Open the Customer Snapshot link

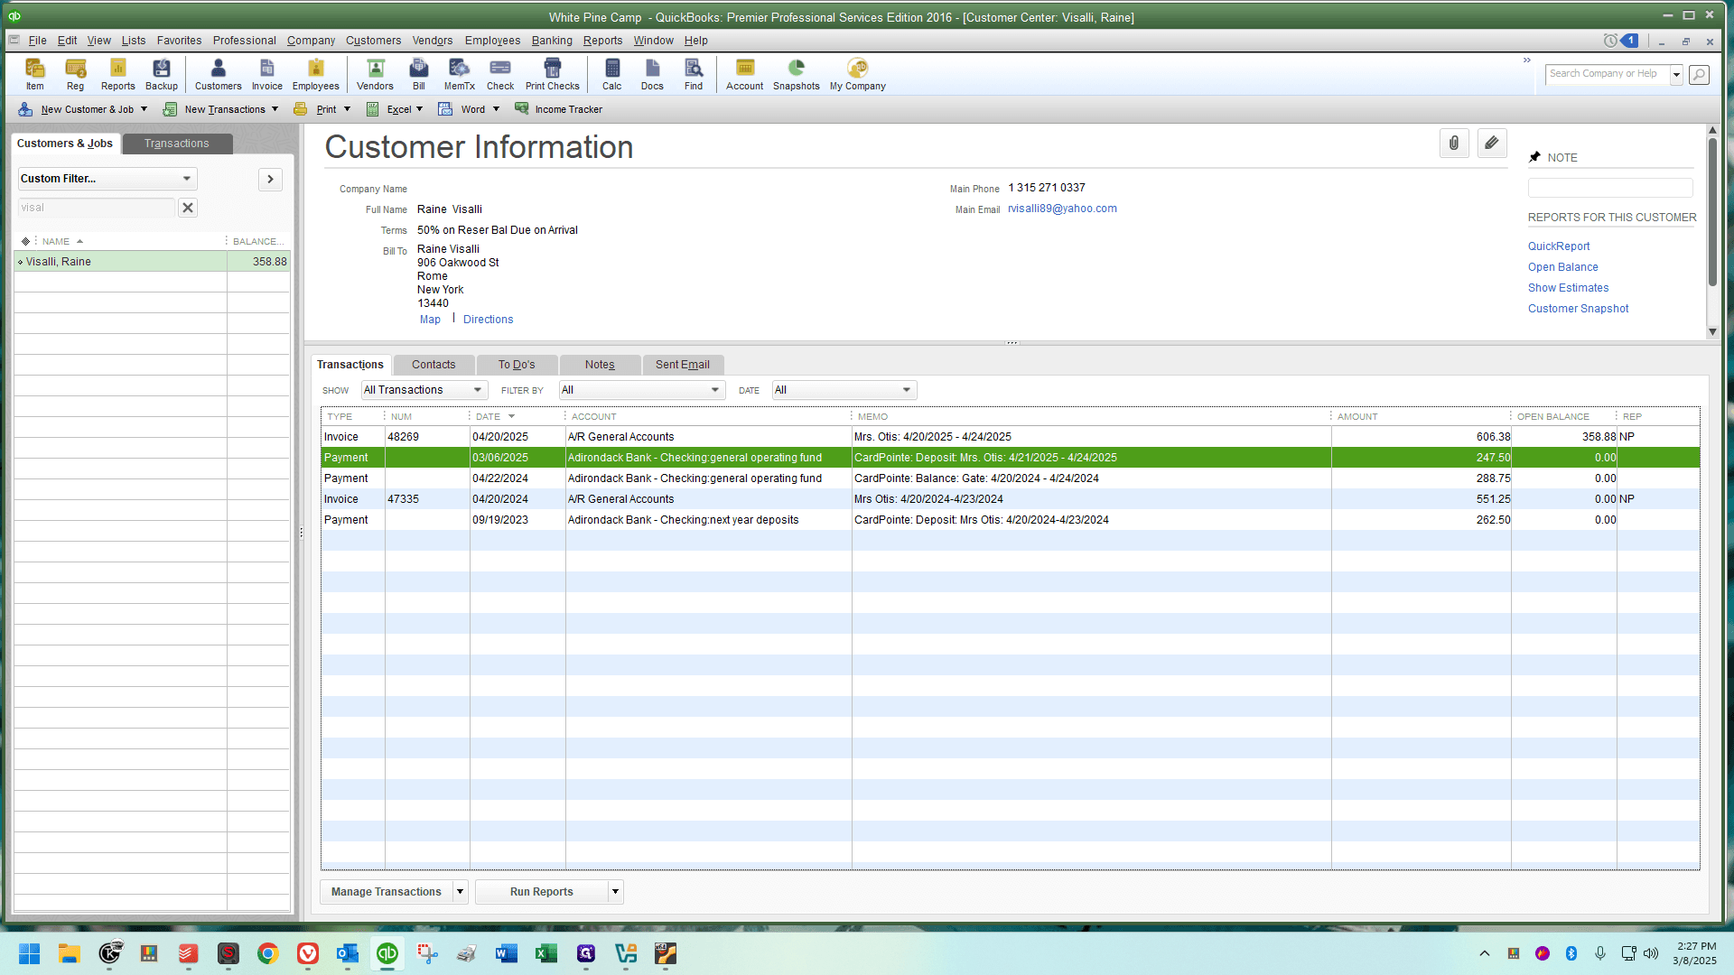[x=1579, y=309]
